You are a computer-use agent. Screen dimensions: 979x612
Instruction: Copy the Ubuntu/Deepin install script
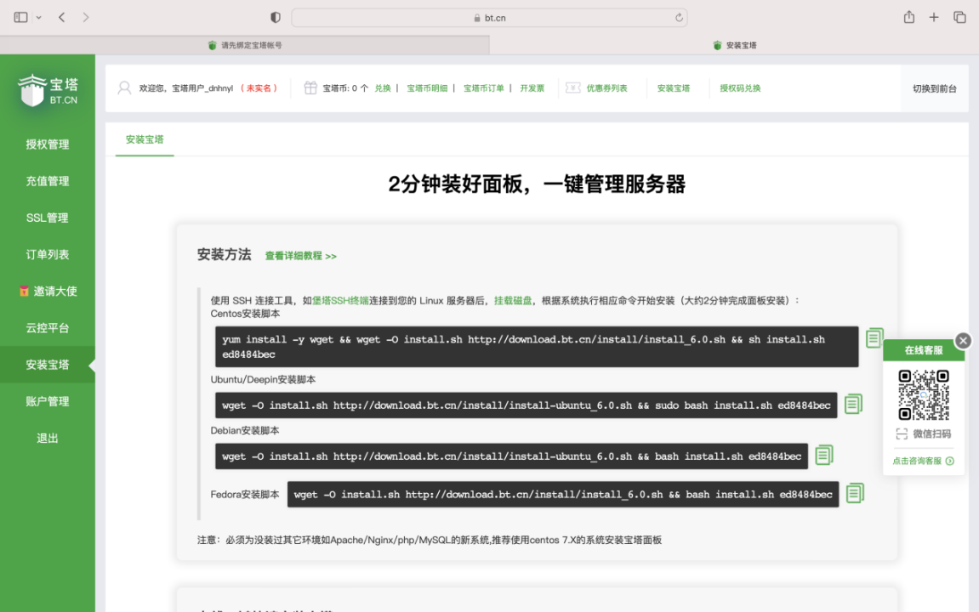pos(853,404)
